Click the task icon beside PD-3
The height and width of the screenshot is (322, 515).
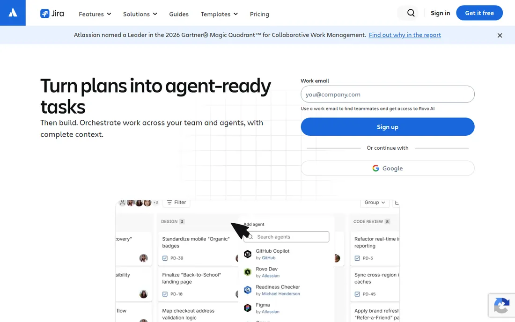pyautogui.click(x=357, y=258)
